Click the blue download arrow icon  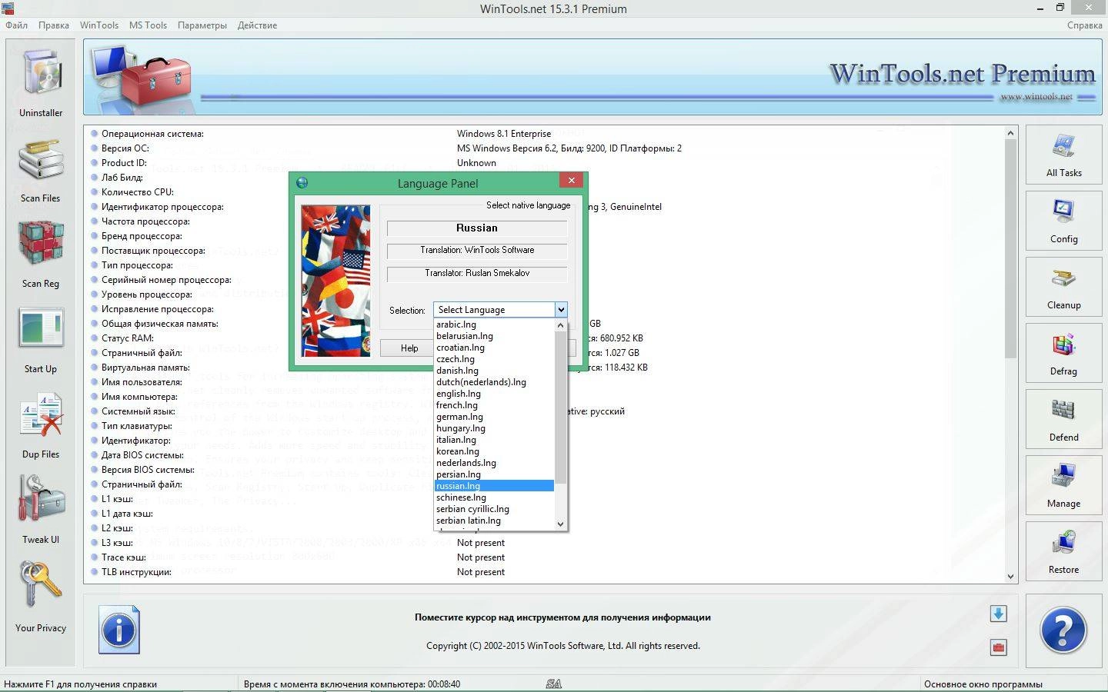click(x=998, y=614)
